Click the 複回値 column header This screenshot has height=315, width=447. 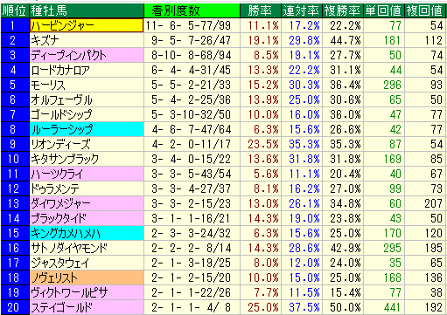point(425,10)
